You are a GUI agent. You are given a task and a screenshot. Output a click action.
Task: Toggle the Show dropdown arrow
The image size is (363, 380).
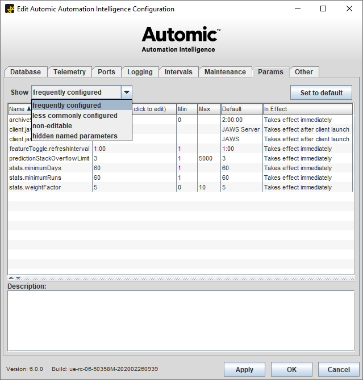[127, 92]
